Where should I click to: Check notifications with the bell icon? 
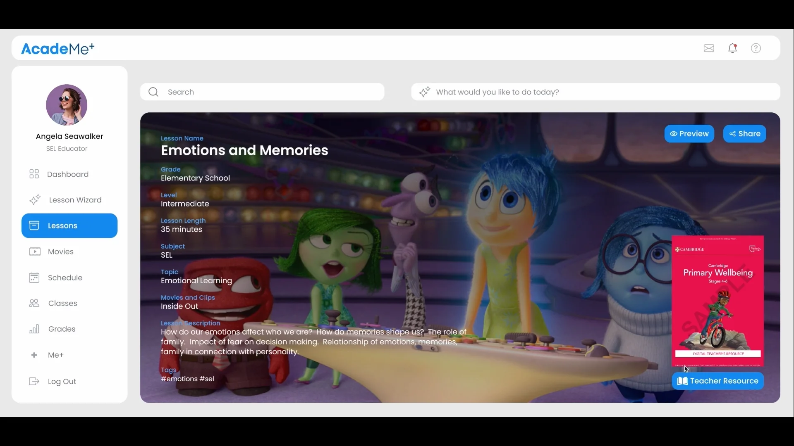click(732, 48)
